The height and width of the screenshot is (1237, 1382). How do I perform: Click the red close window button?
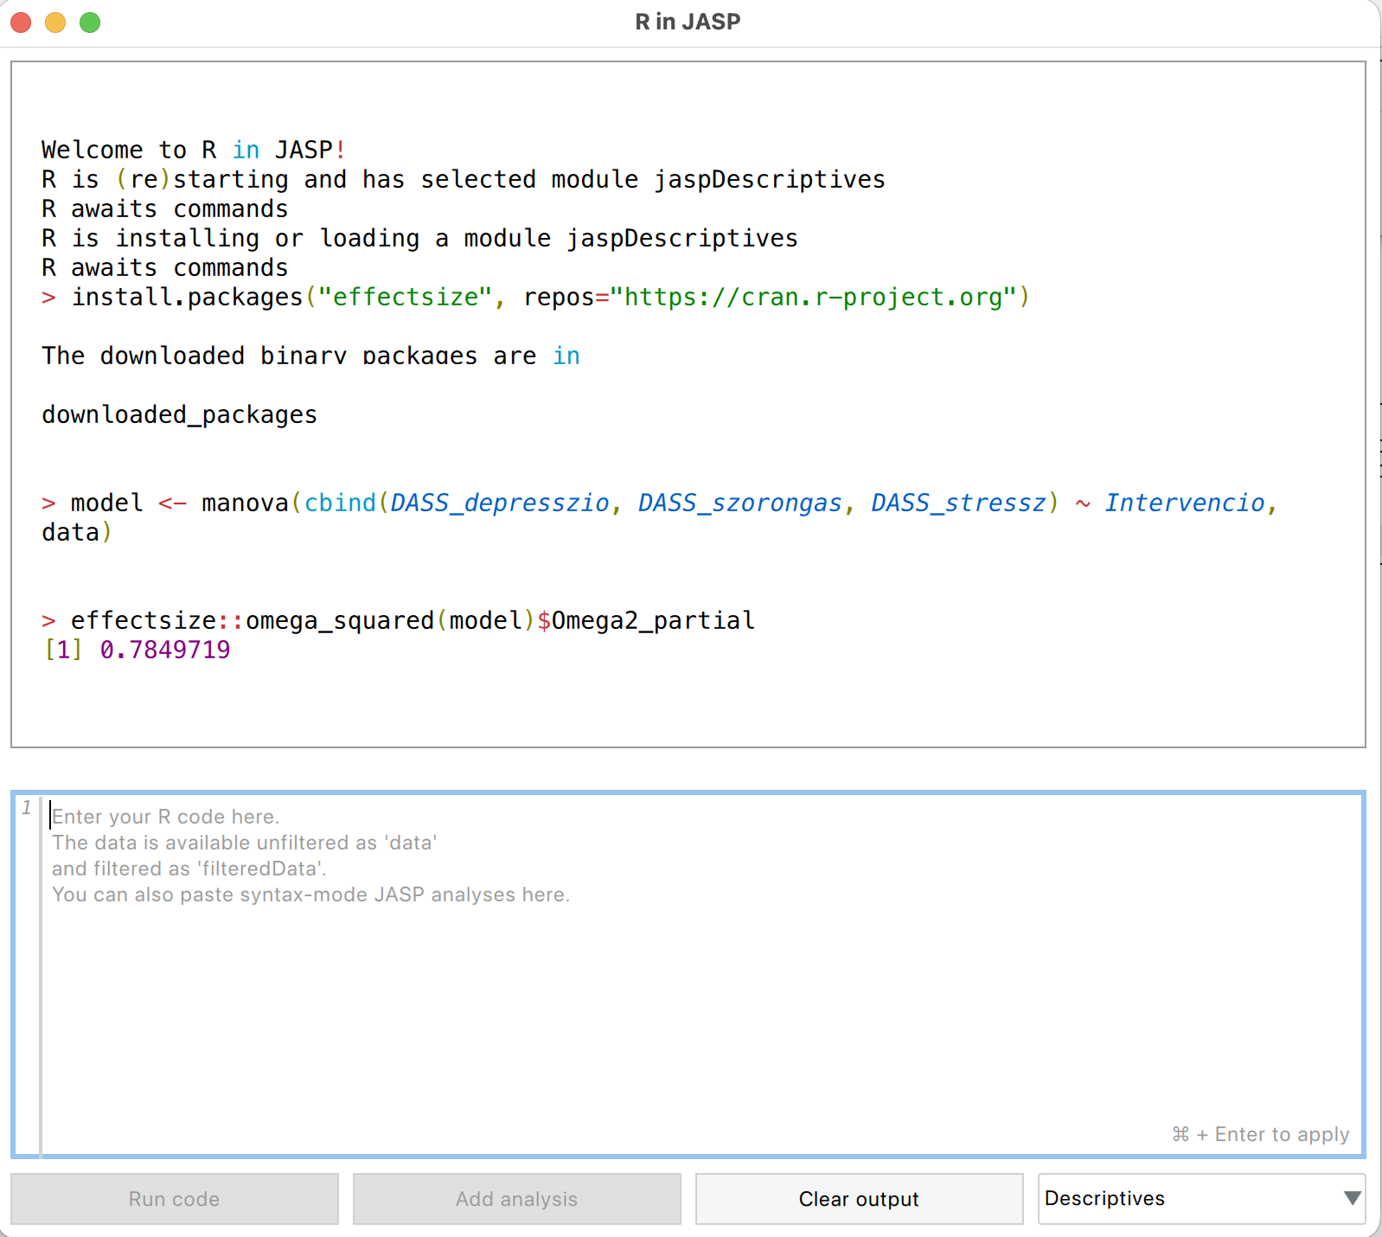click(22, 22)
